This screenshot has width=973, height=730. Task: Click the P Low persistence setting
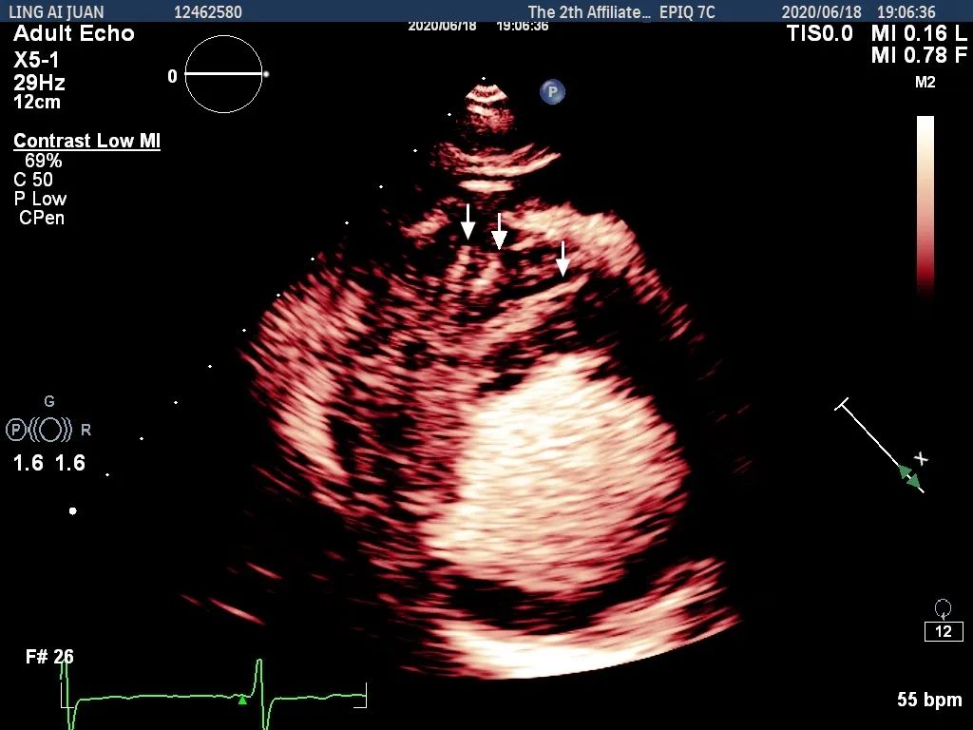click(x=40, y=199)
